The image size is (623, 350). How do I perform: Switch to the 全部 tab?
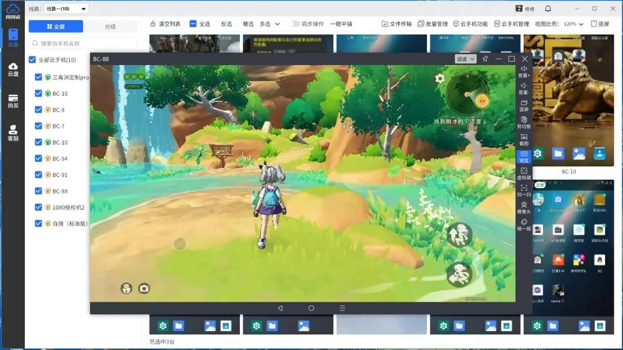tap(56, 26)
